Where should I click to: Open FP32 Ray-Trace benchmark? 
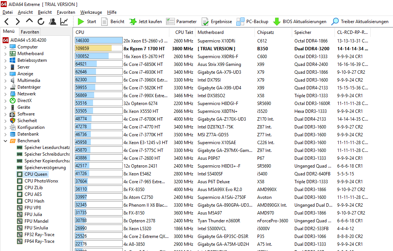point(36,235)
